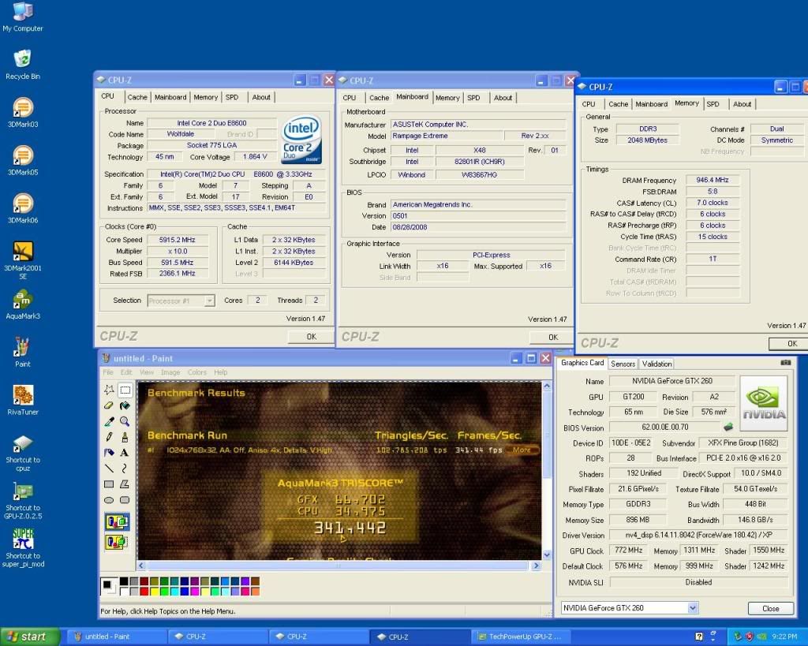
Task: Click the clock showing 9:22 PM
Action: pyautogui.click(x=784, y=637)
